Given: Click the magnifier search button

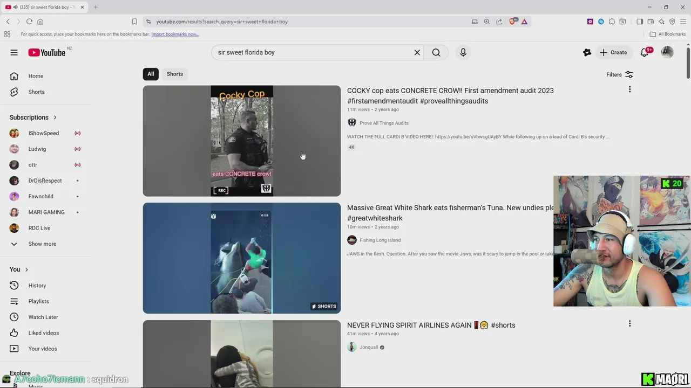Looking at the screenshot, I should pos(436,52).
